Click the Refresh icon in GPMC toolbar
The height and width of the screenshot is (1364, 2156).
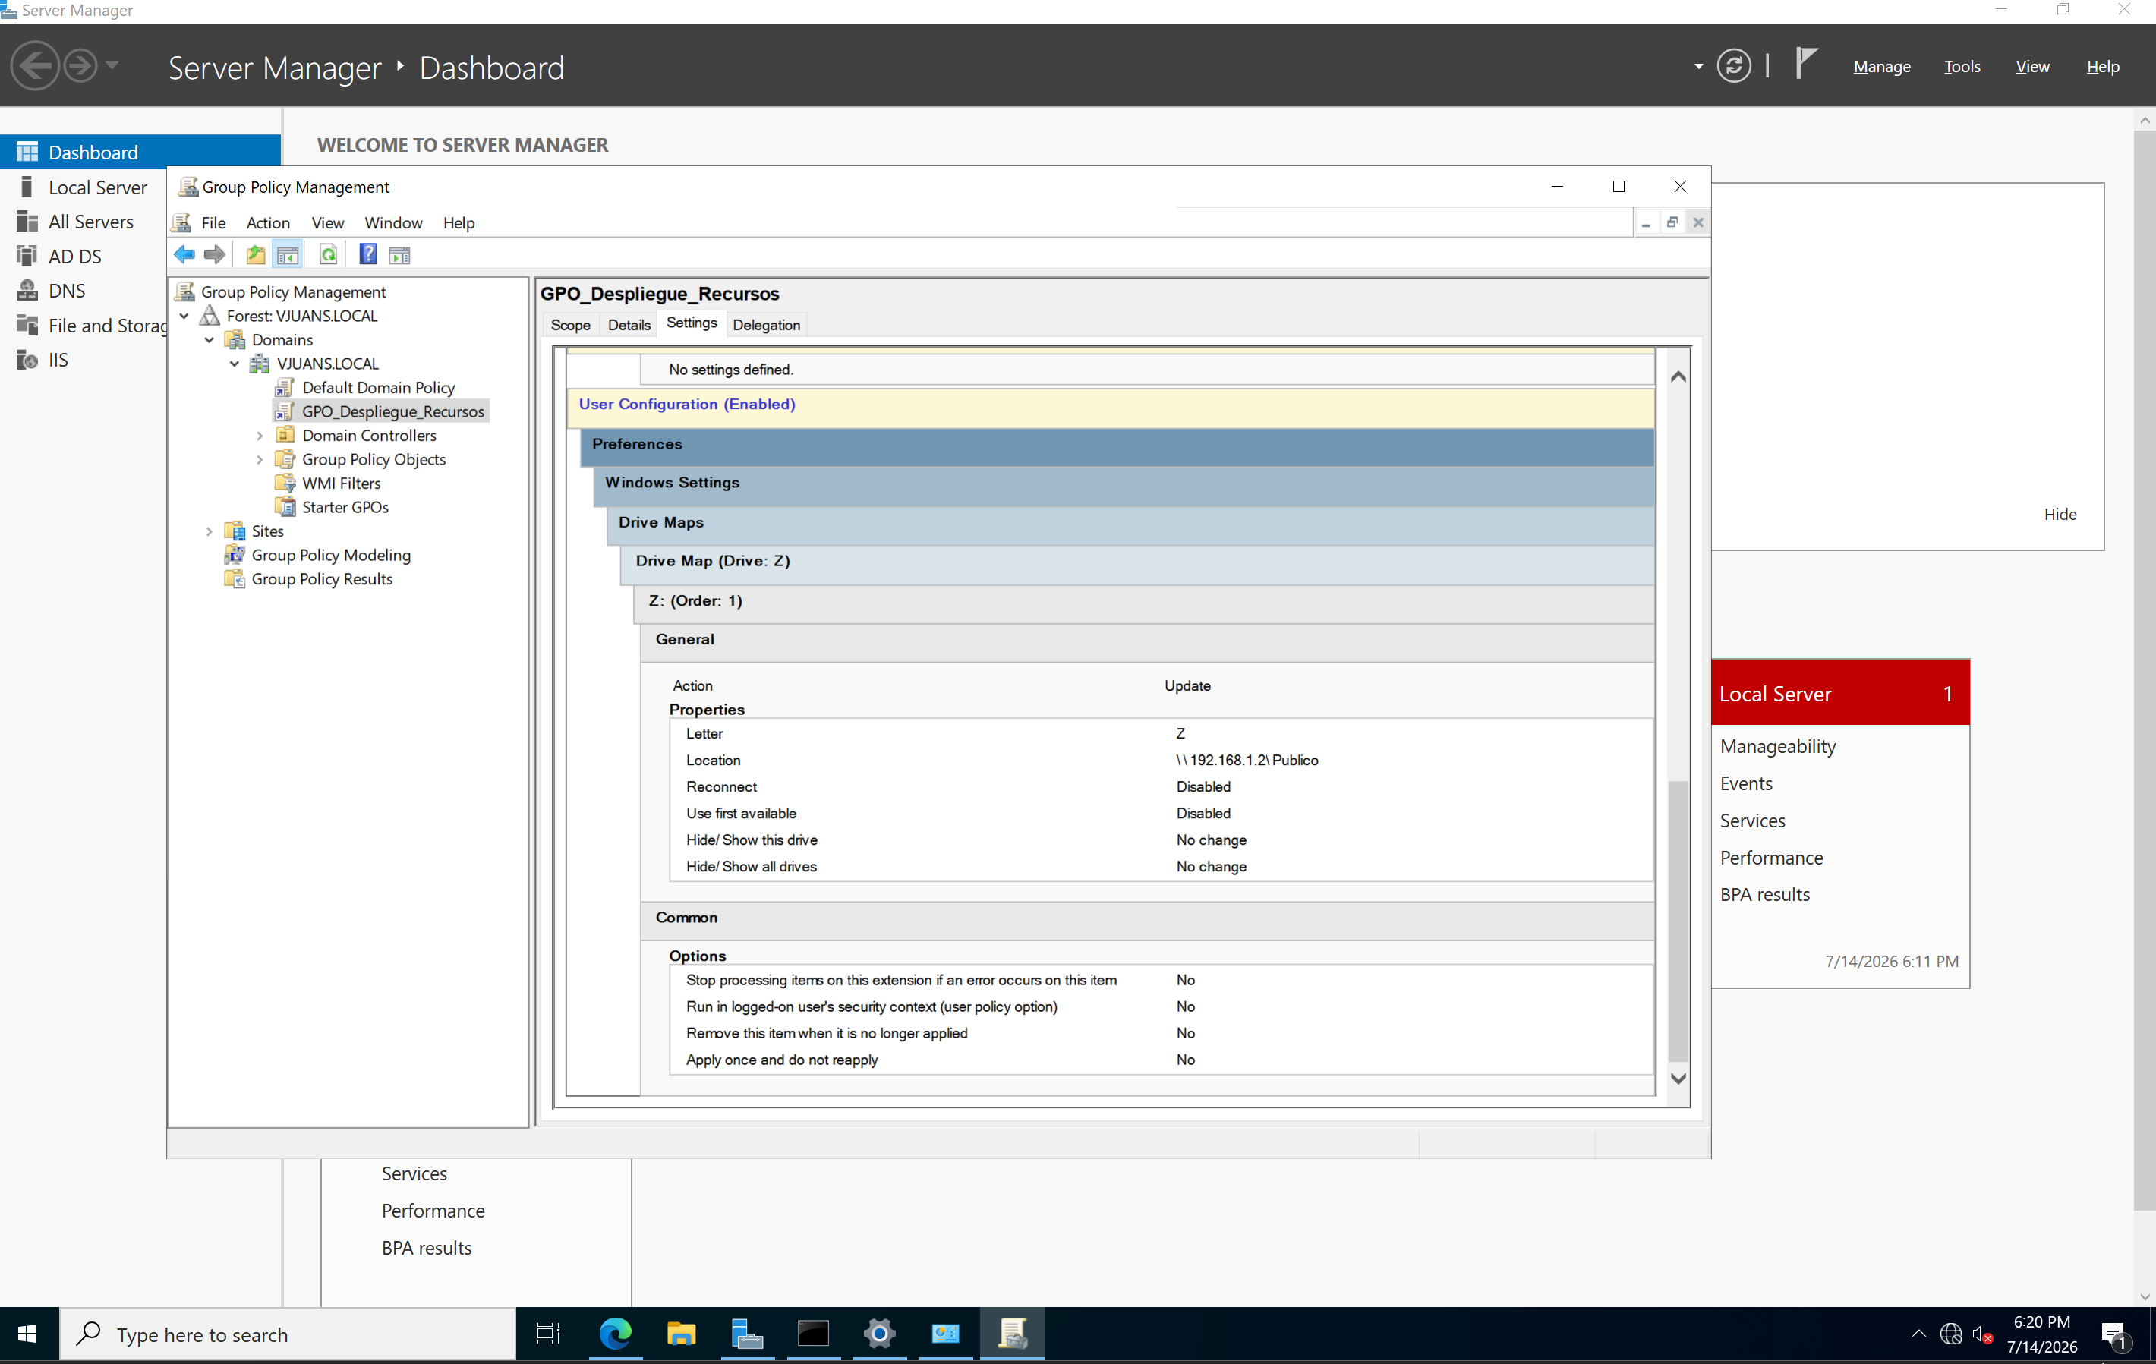pyautogui.click(x=329, y=255)
